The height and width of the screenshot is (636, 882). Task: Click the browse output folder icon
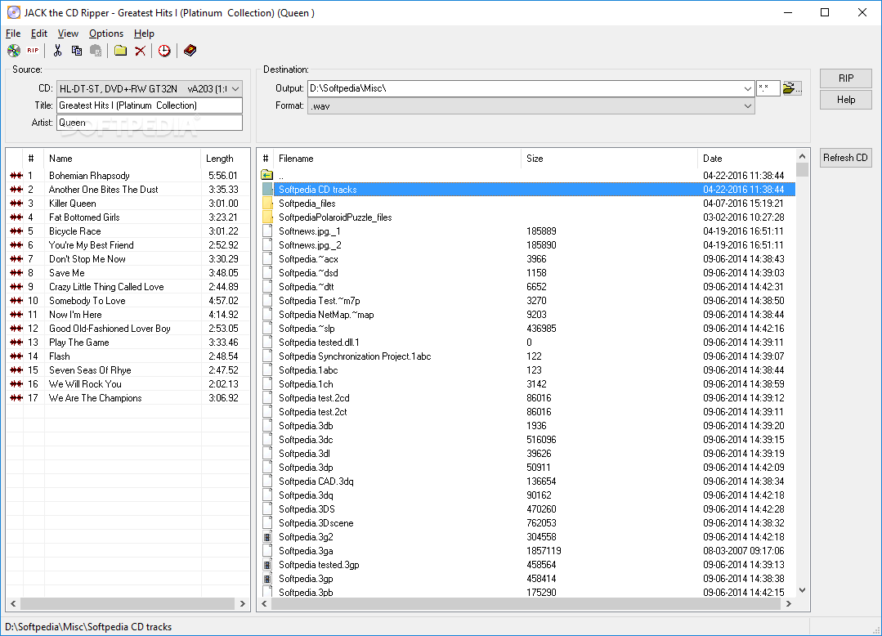(792, 88)
